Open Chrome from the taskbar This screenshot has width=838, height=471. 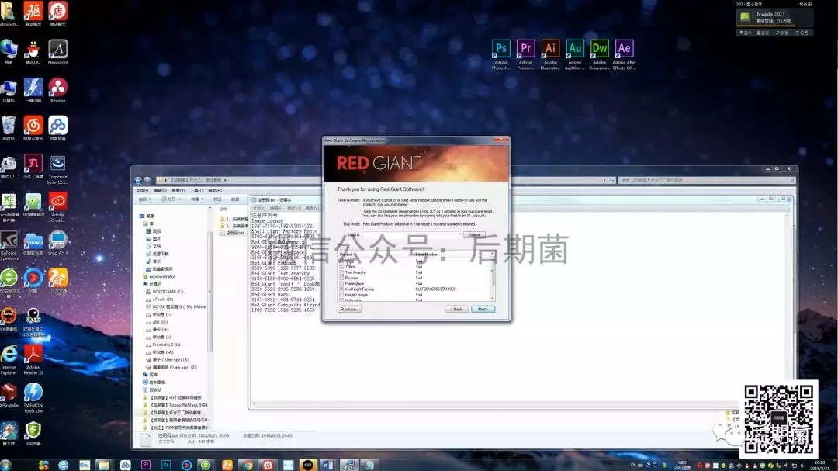click(248, 465)
